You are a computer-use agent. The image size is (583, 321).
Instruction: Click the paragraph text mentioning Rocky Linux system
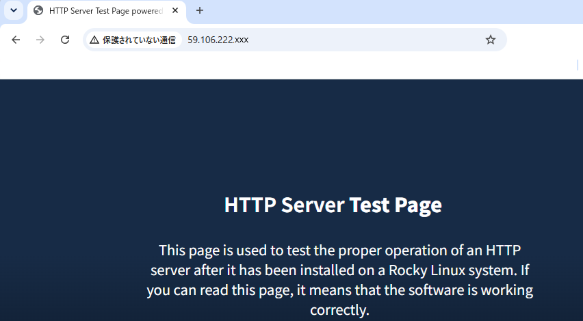click(340, 280)
